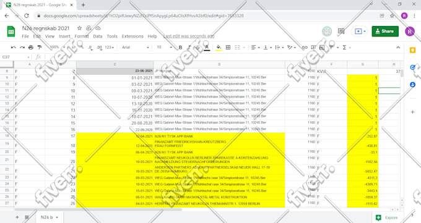
Task: Open the Extensions menu
Action: tap(132, 36)
